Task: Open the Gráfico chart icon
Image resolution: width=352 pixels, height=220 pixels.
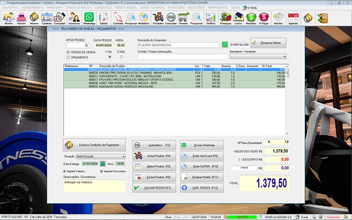Action: tap(211, 18)
